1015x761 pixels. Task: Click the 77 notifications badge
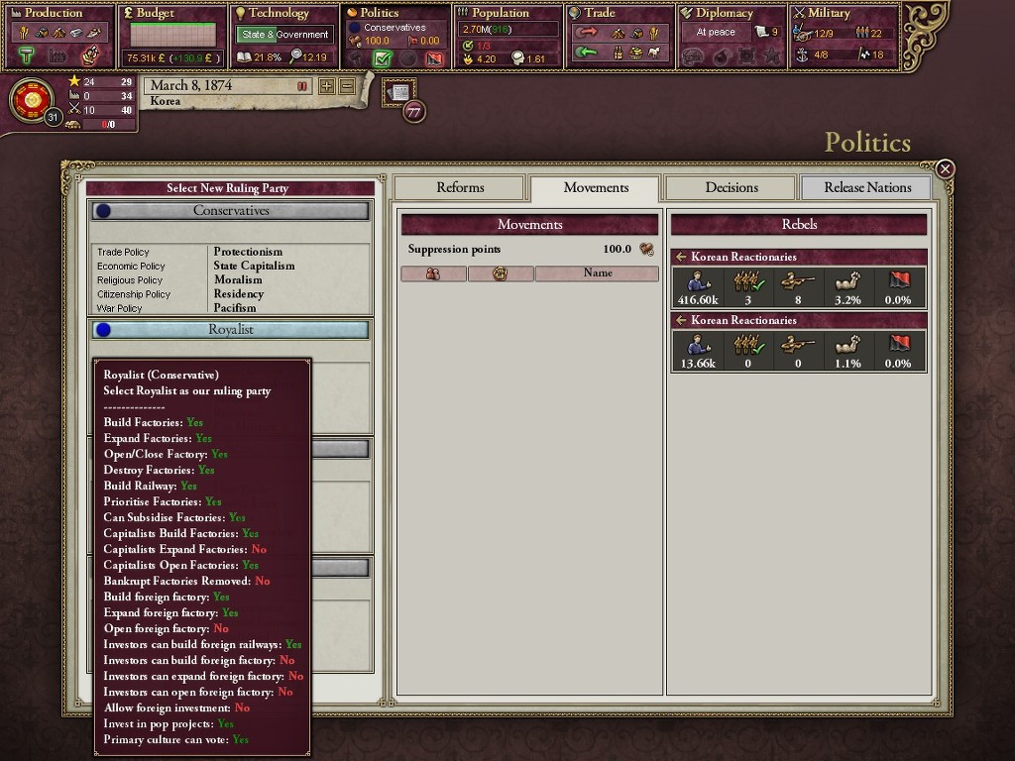[413, 112]
